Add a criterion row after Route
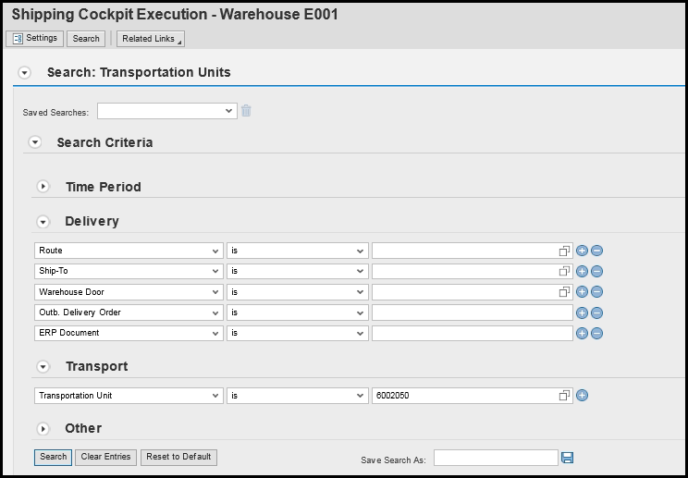Viewport: 688px width, 478px height. (582, 251)
